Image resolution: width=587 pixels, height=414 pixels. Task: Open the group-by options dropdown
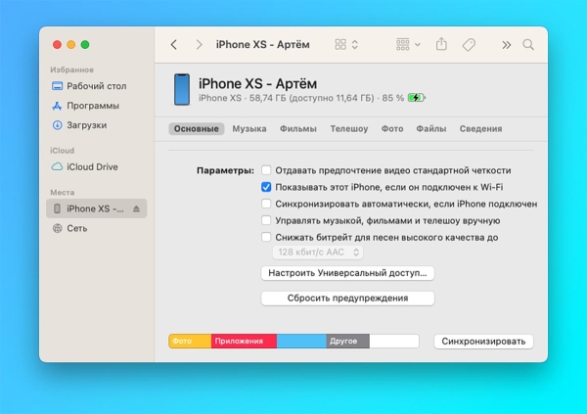pos(408,45)
